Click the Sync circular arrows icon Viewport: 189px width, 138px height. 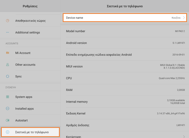tap(8, 76)
